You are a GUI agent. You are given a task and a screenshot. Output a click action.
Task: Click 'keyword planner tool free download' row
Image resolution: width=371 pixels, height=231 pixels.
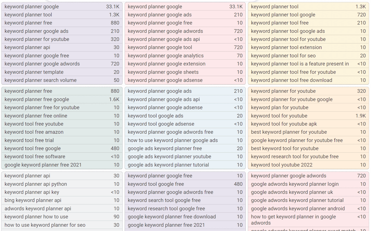tap(308, 80)
